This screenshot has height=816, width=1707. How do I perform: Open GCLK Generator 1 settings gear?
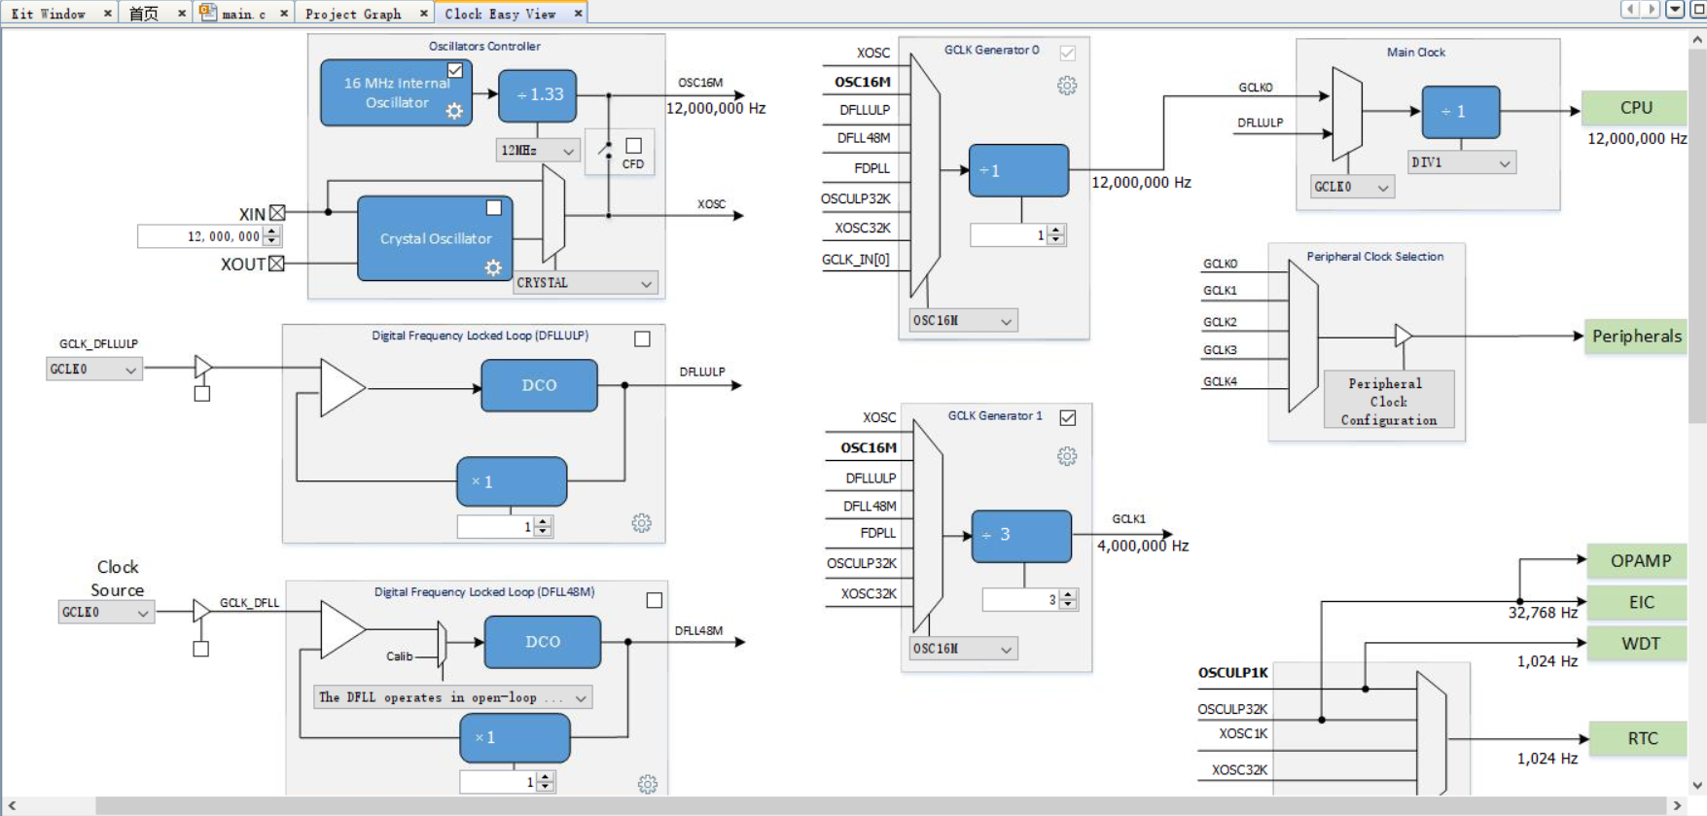tap(1067, 456)
